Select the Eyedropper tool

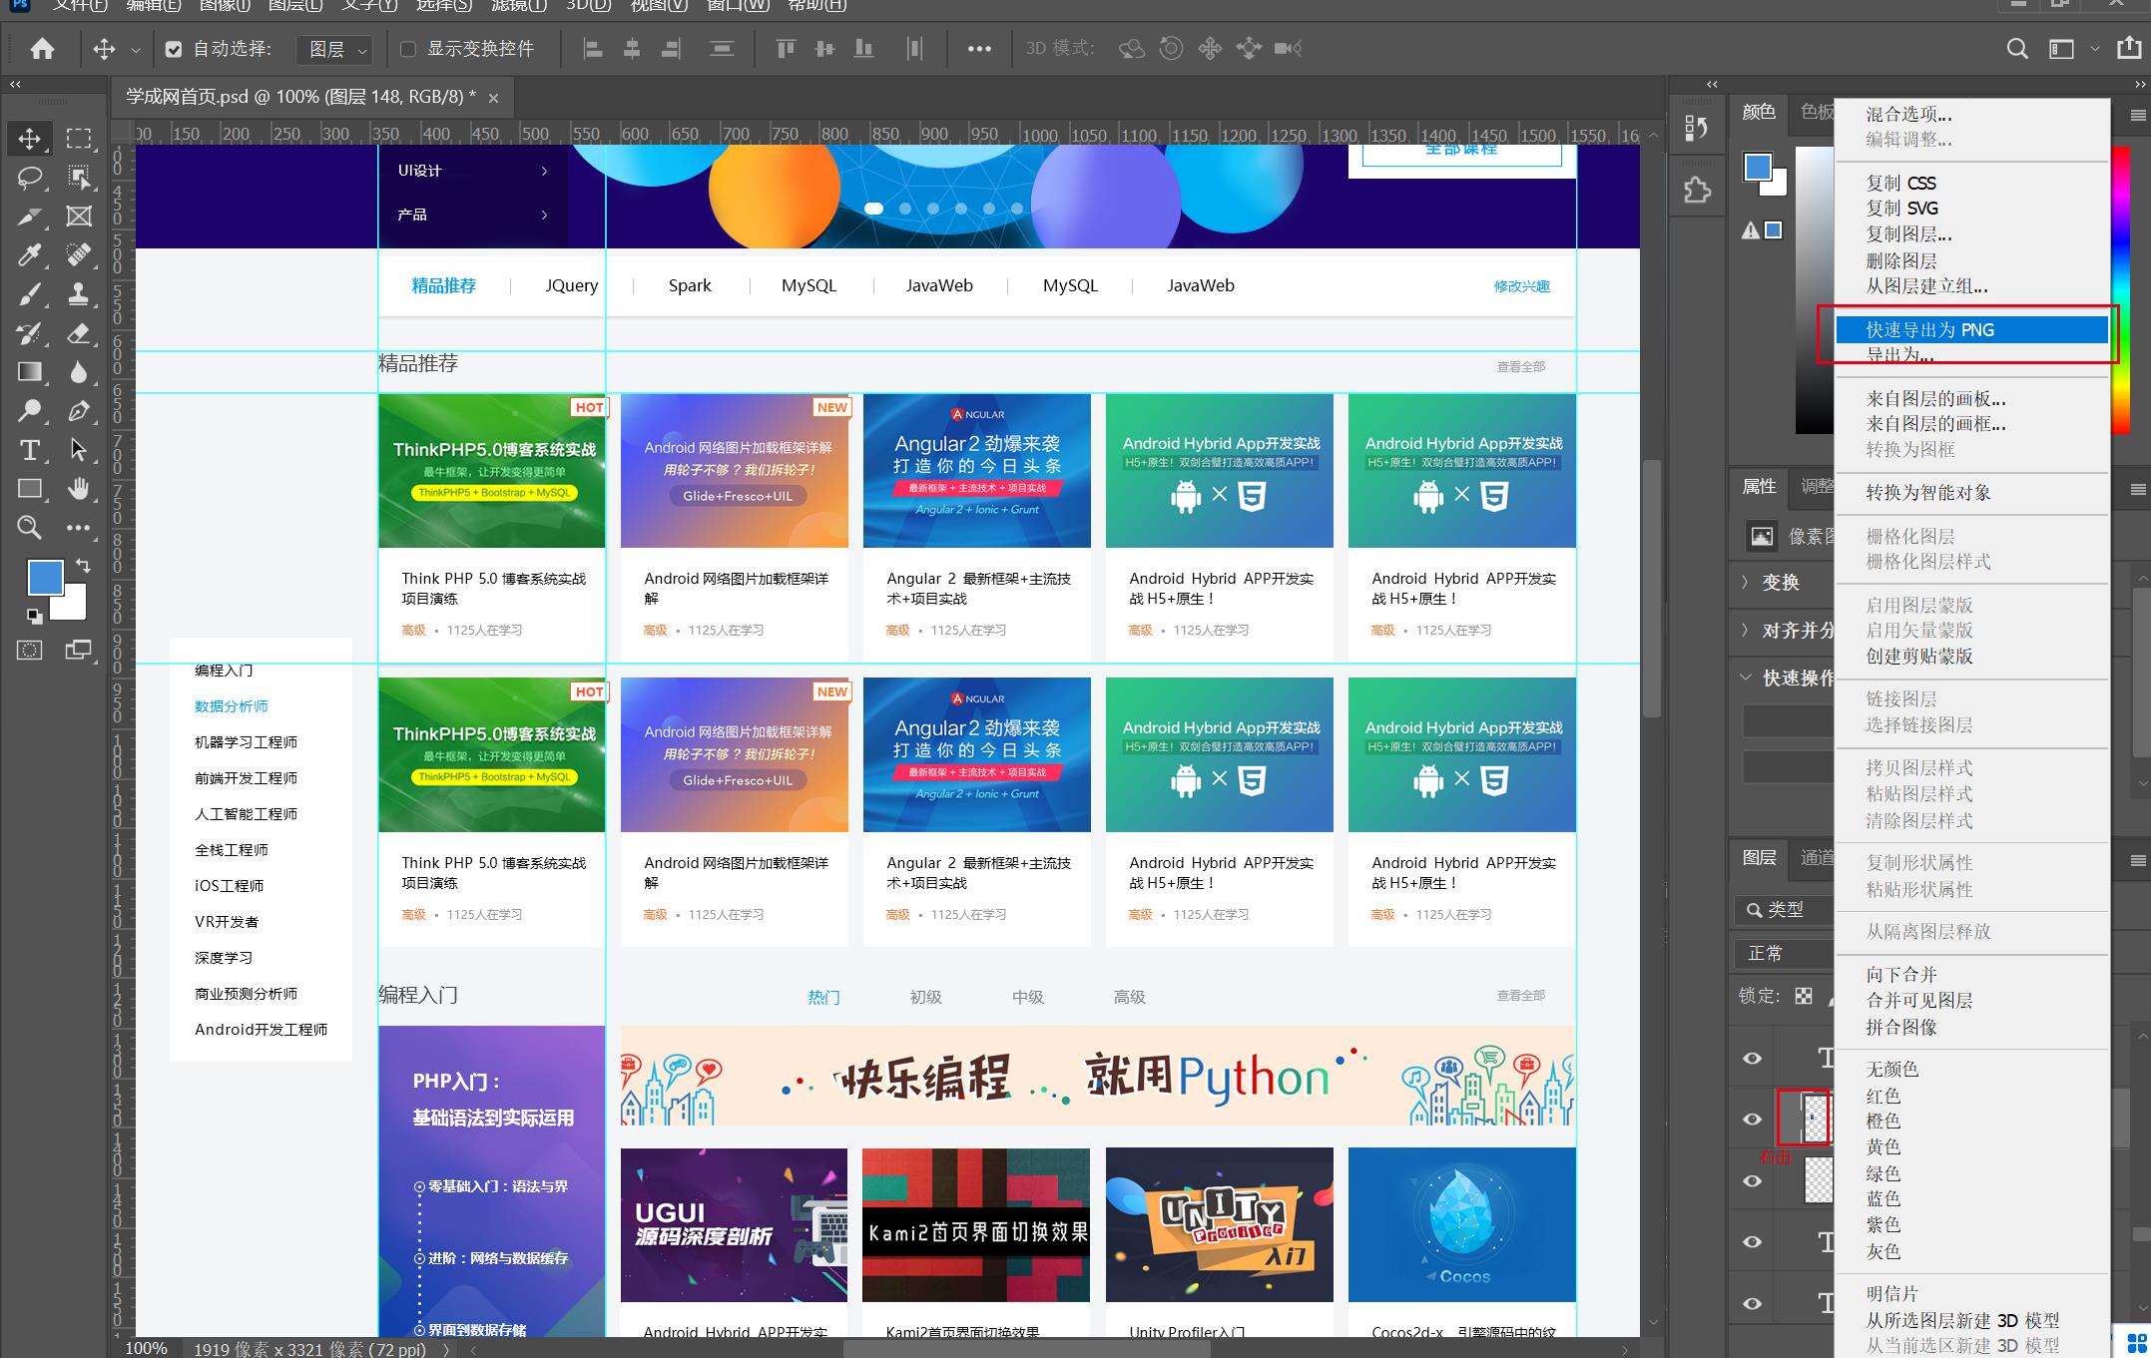click(x=30, y=254)
